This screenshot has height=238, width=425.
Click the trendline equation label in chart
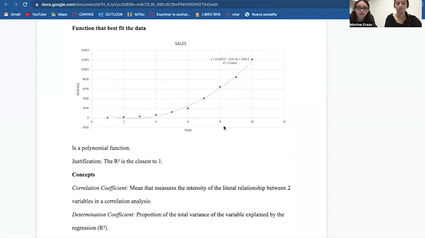[x=230, y=59]
